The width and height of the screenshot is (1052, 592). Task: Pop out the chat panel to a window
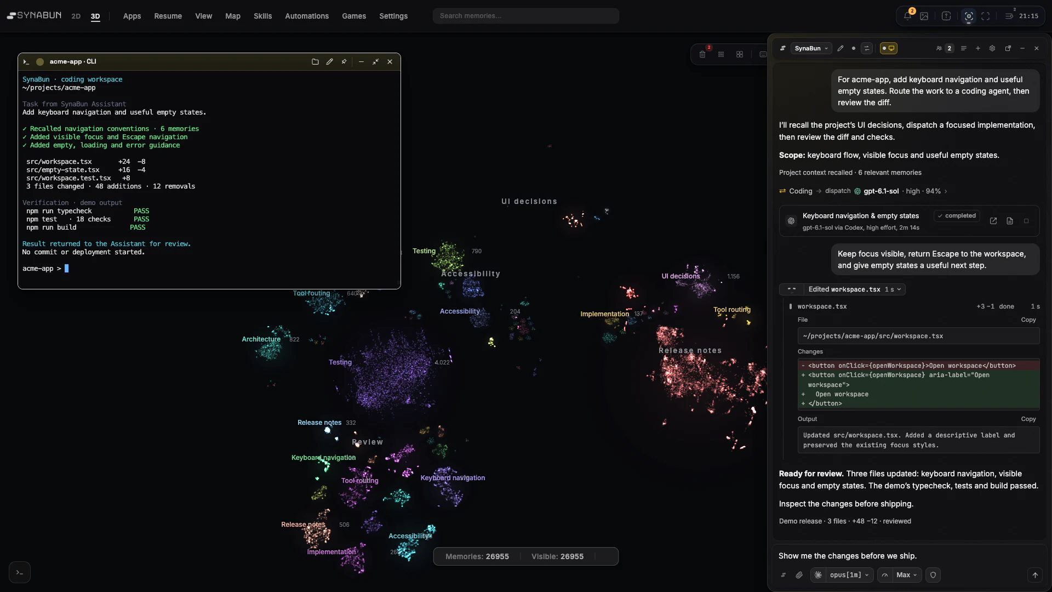(x=1008, y=48)
